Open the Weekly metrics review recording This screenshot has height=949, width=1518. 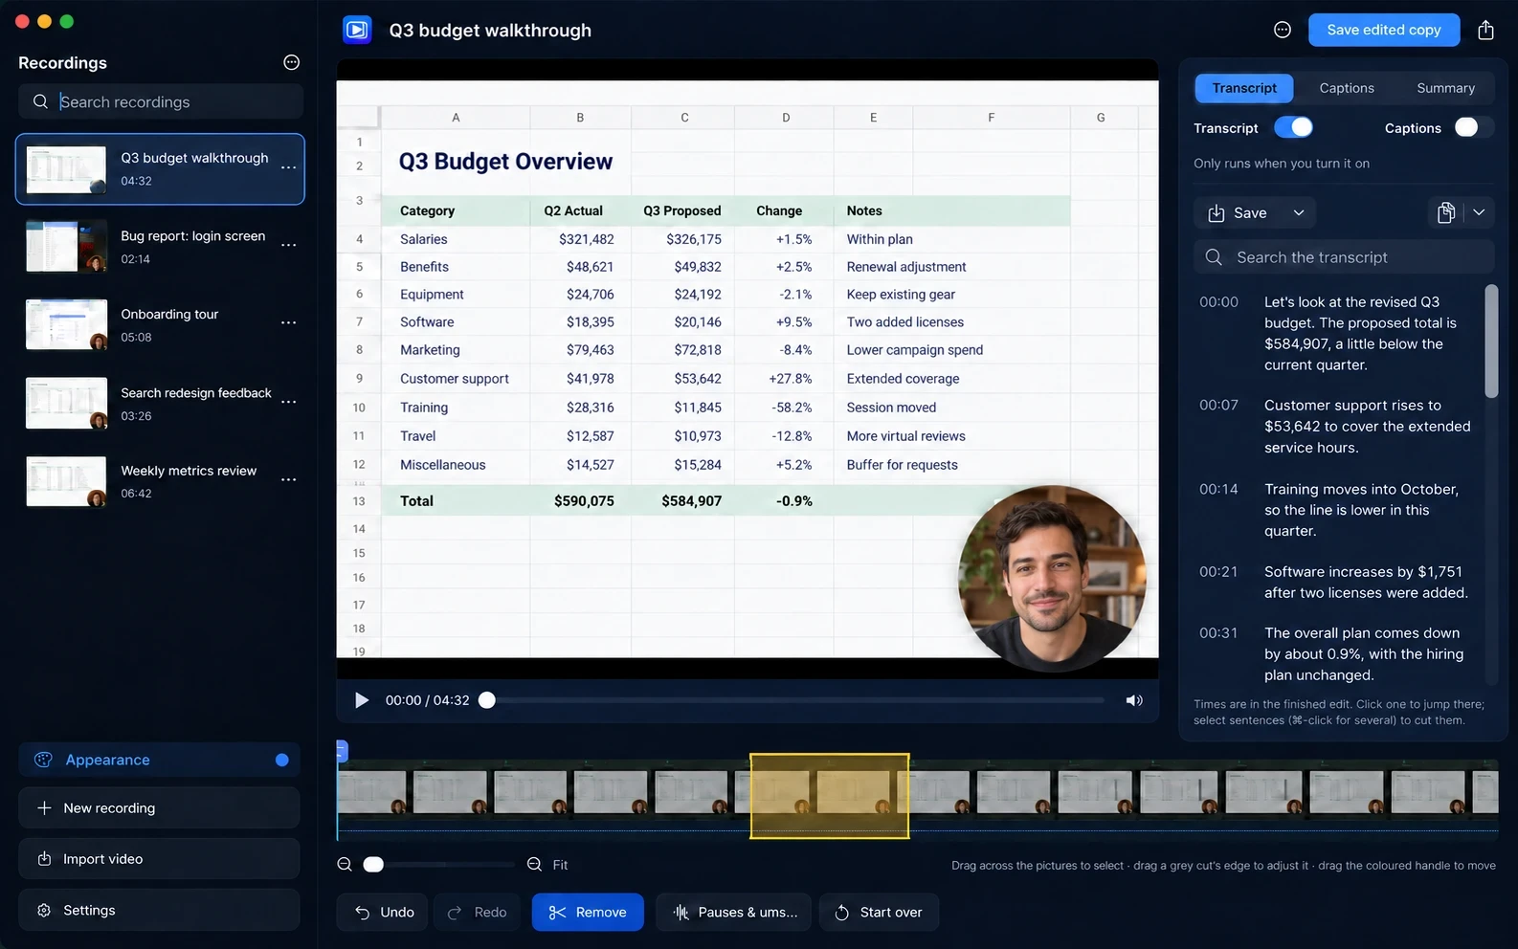(160, 481)
